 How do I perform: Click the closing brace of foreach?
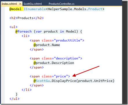[16, 94]
